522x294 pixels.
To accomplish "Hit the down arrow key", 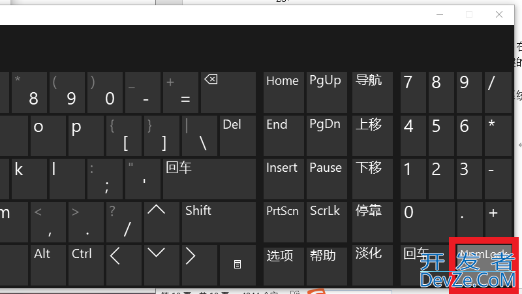I will click(x=161, y=265).
